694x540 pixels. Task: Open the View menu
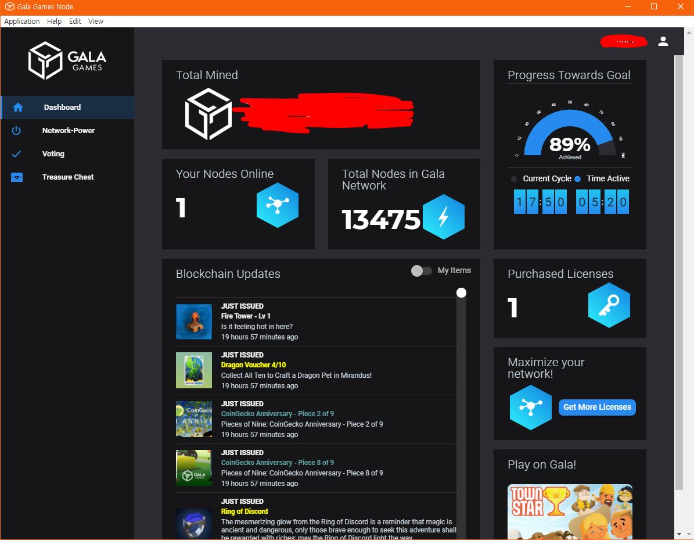pyautogui.click(x=96, y=22)
